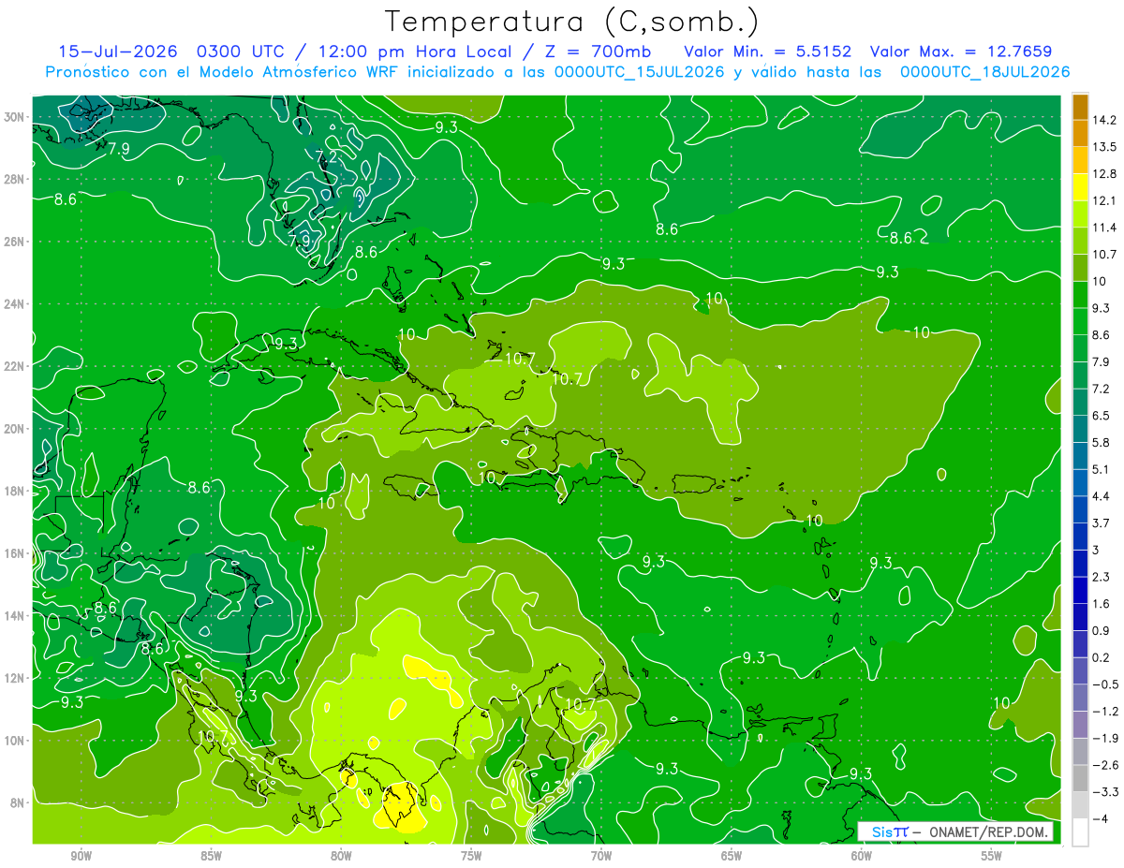
Task: Click the dark orange swatch atop the legend
Action: pos(1080,107)
